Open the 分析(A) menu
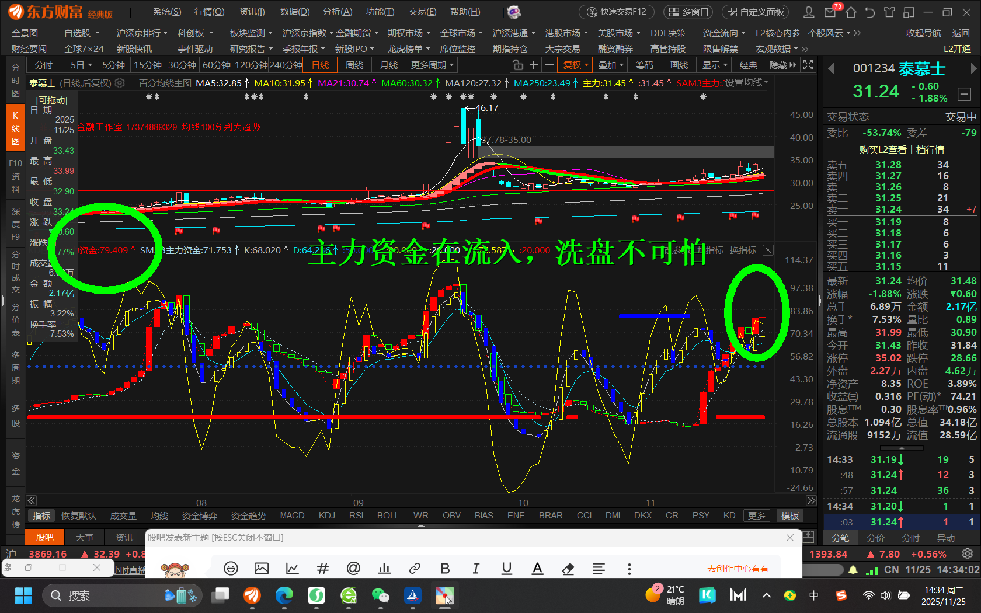The image size is (981, 613). (x=338, y=12)
